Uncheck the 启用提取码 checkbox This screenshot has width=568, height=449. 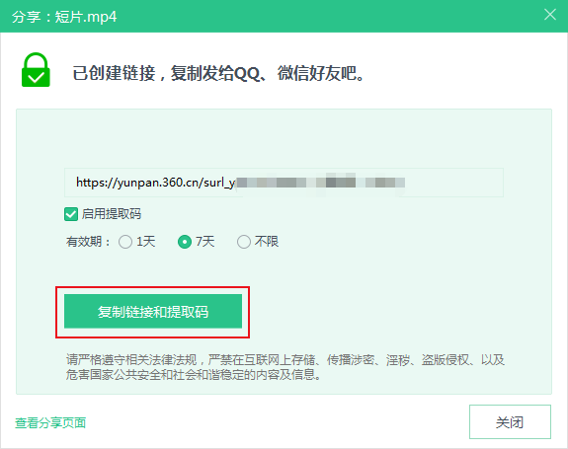[x=71, y=214]
